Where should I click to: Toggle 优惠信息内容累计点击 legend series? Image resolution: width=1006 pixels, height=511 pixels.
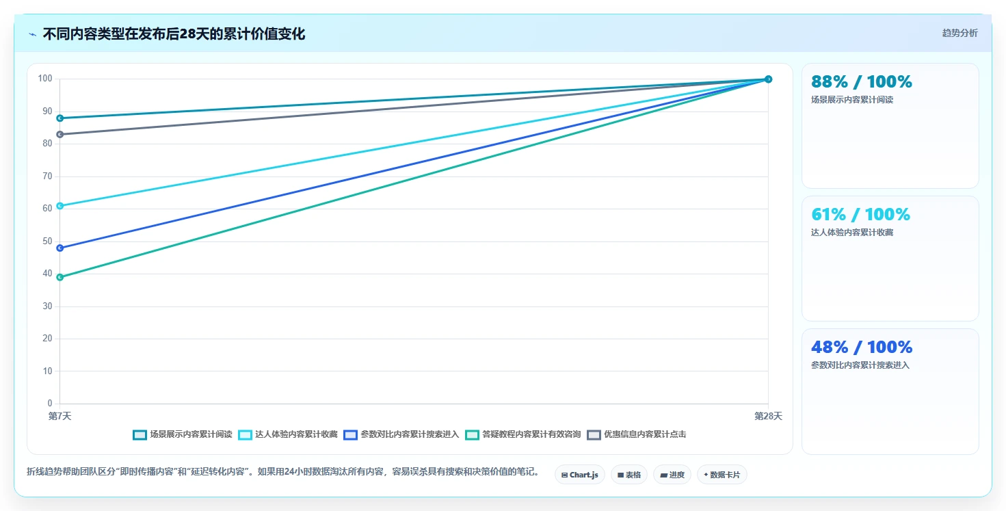(637, 434)
